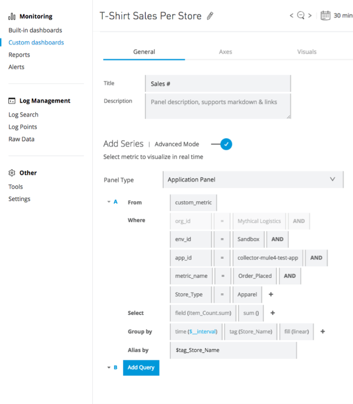Shift time range back with left arrow
The height and width of the screenshot is (404, 353).
(291, 16)
